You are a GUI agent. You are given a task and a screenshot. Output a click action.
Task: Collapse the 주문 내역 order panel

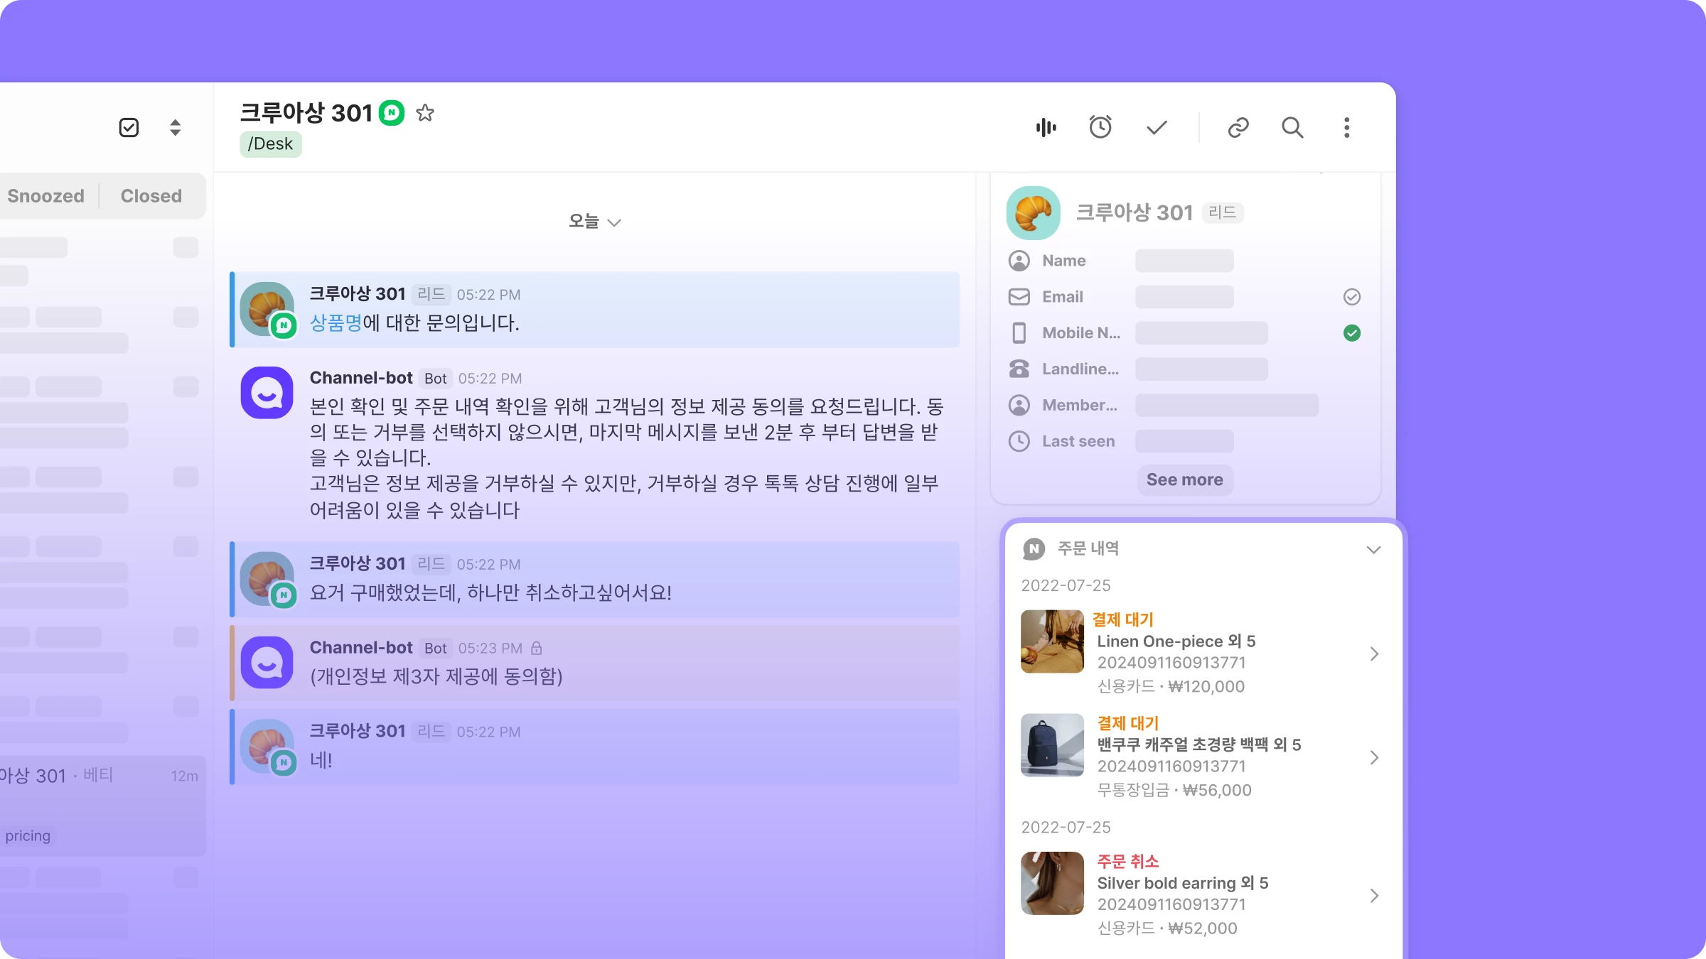1373,549
